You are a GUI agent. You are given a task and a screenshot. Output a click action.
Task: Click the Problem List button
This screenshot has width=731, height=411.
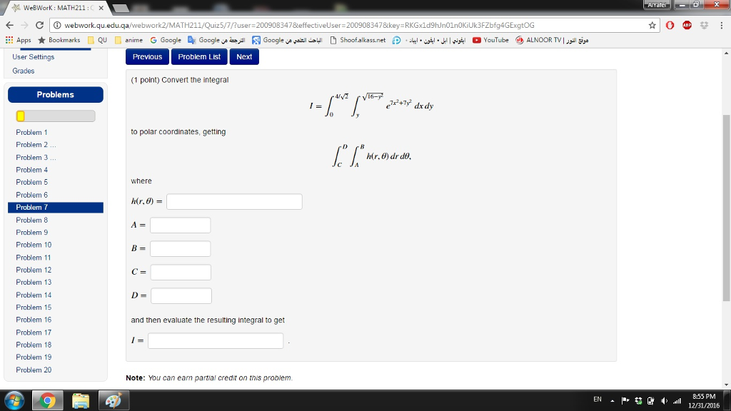pyautogui.click(x=199, y=56)
